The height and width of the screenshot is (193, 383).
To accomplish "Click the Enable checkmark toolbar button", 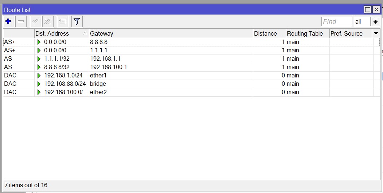I will pyautogui.click(x=35, y=21).
